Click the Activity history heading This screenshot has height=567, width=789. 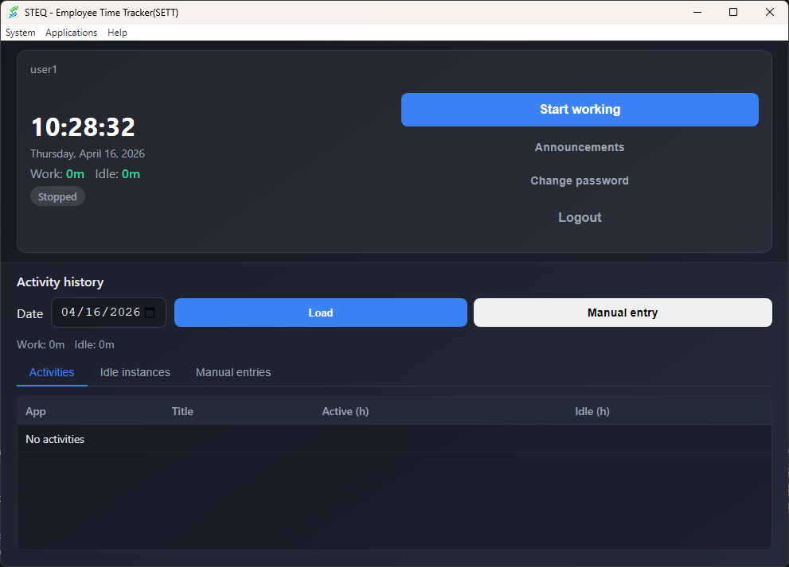click(x=61, y=282)
